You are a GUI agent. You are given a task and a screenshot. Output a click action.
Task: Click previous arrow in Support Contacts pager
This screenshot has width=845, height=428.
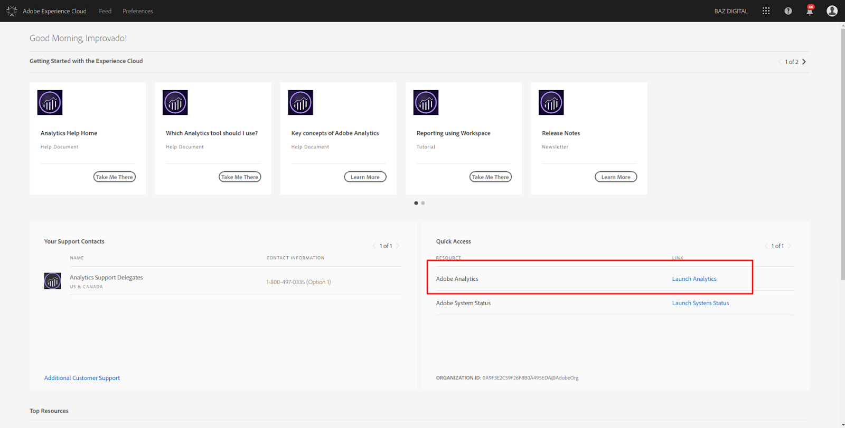(x=374, y=246)
